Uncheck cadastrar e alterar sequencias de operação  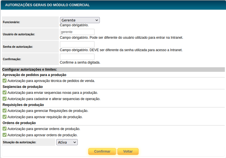[5, 99]
